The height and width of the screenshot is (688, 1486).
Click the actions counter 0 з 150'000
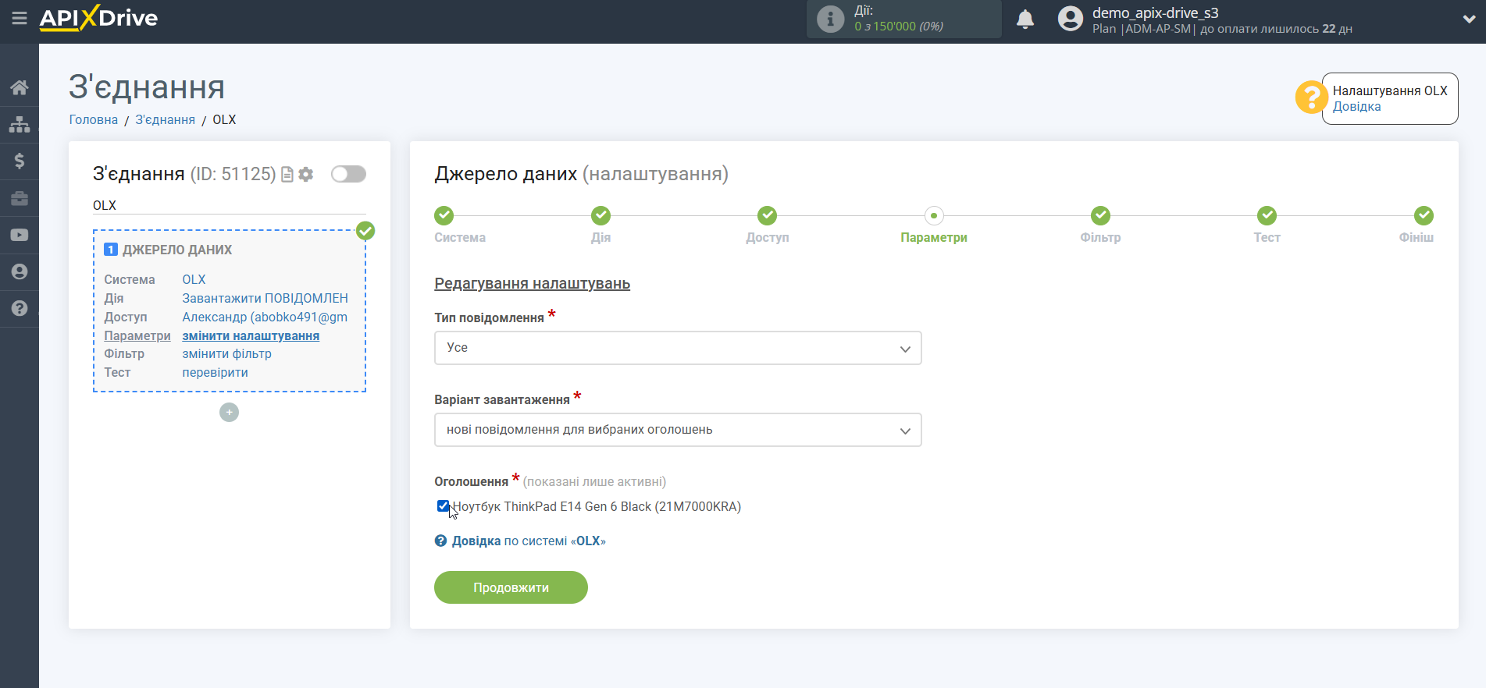[x=899, y=27]
